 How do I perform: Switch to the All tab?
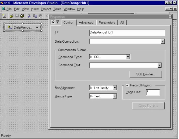[122, 23]
